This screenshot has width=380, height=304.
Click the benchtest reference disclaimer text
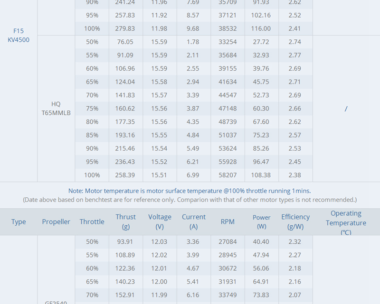coord(190,200)
